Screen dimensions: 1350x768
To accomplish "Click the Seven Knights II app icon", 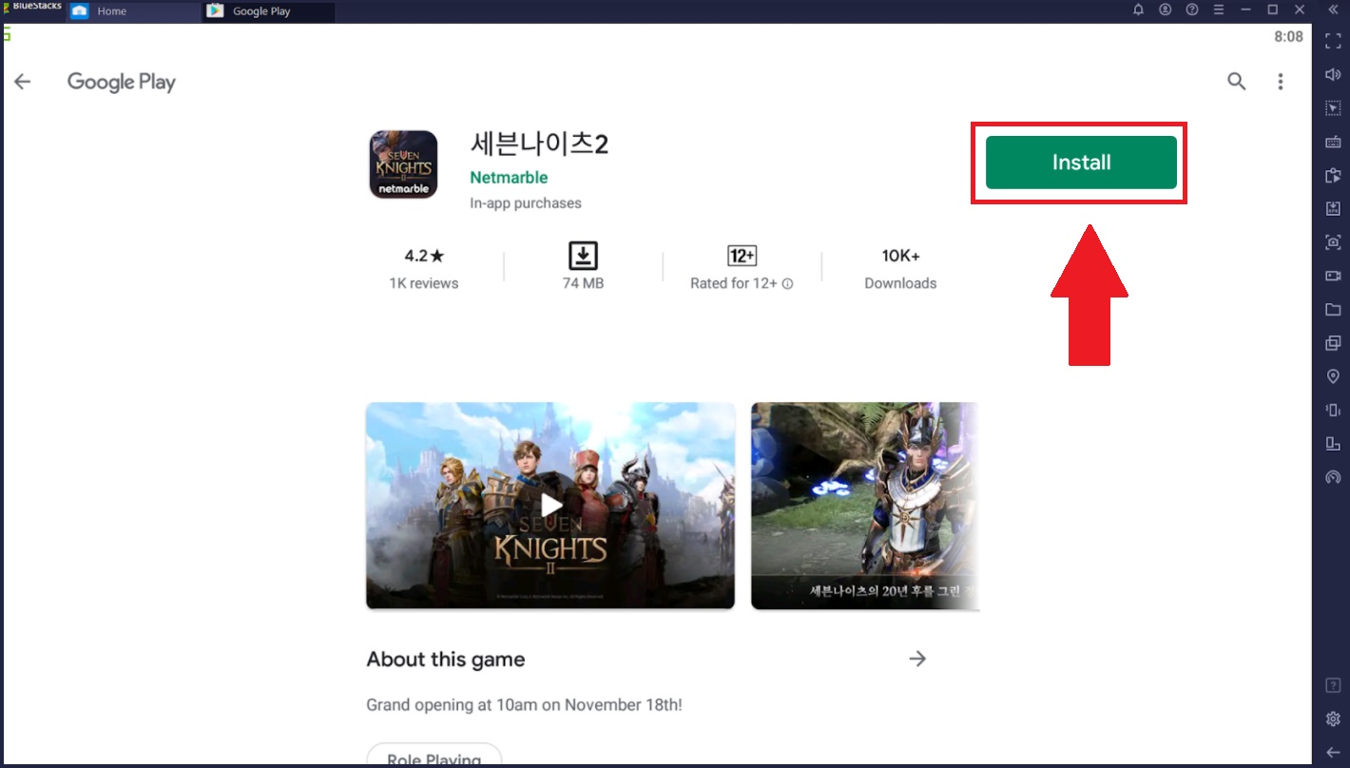I will coord(403,164).
